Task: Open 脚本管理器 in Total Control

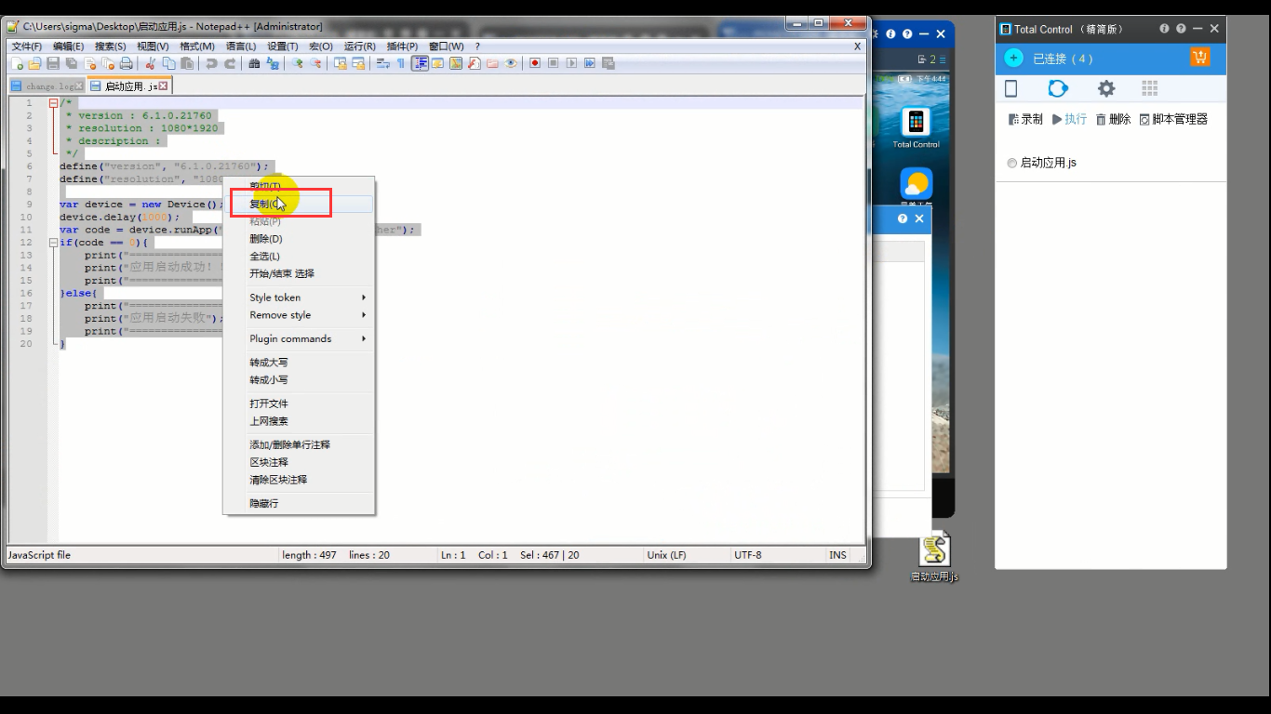Action: click(x=1173, y=119)
